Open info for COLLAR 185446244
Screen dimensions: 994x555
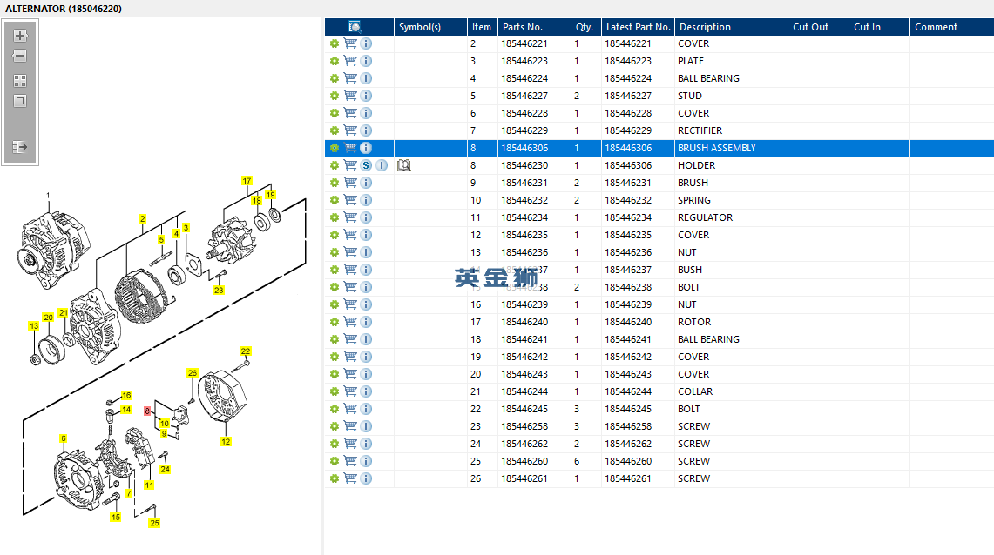(366, 391)
